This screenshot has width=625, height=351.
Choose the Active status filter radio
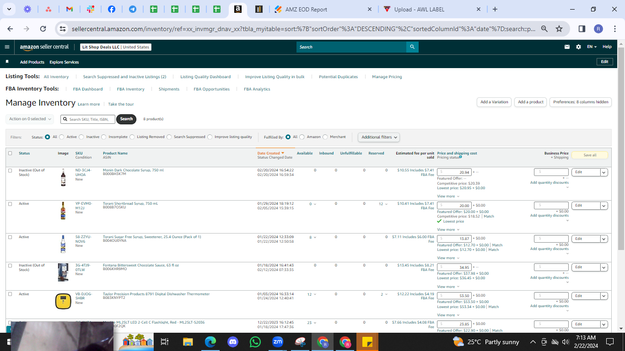tap(62, 137)
